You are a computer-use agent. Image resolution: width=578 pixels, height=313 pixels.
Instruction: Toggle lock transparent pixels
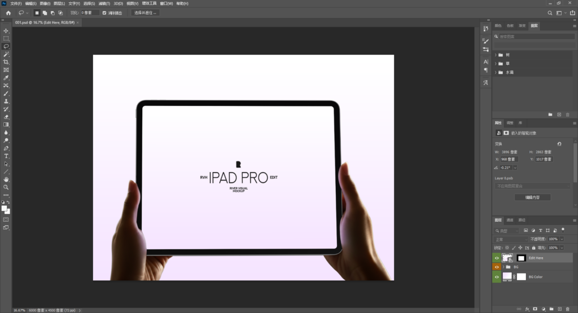click(x=507, y=248)
